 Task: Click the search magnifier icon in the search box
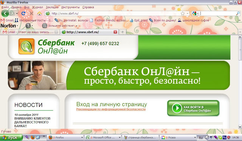[x=238, y=14]
